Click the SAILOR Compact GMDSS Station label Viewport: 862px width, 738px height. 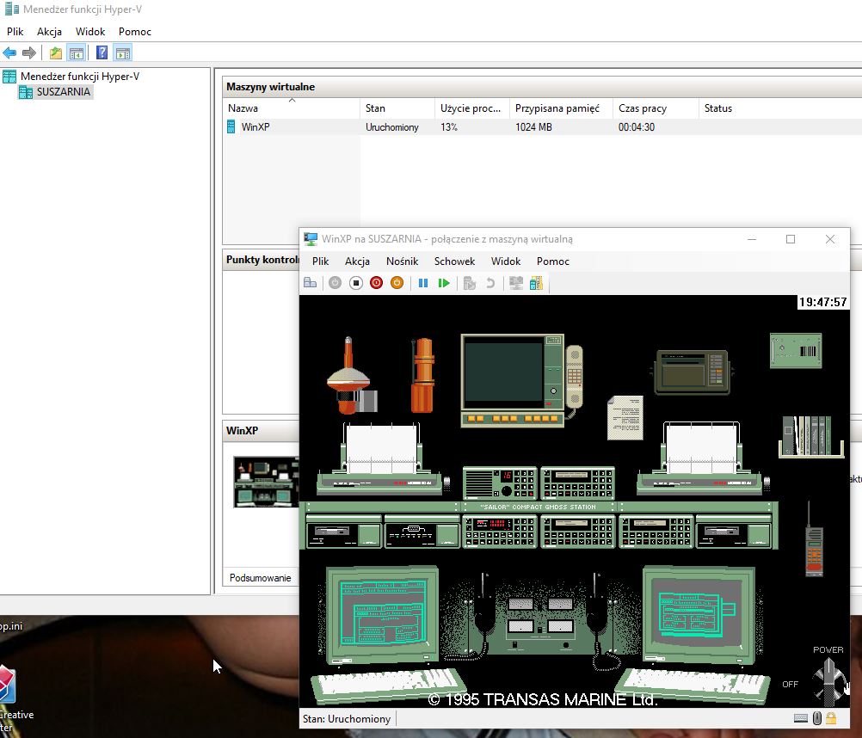click(538, 507)
